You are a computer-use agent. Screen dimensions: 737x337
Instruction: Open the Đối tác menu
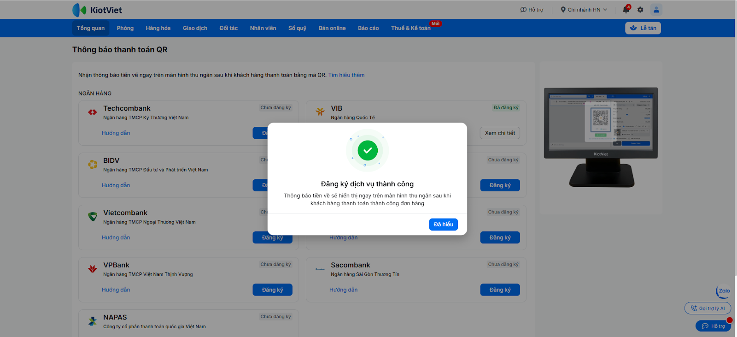pyautogui.click(x=228, y=28)
